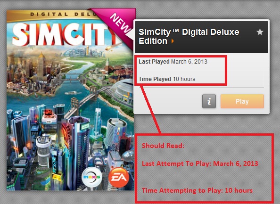This screenshot has height=204, width=280.
Task: Click the Maxis logo on cover
Action: (x=92, y=177)
